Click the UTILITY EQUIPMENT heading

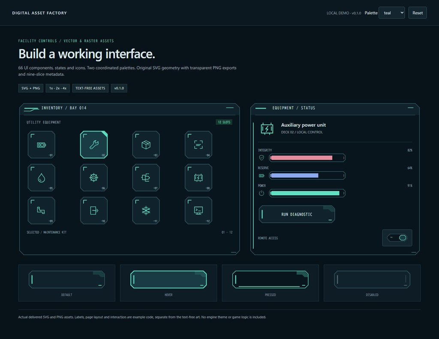(44, 122)
